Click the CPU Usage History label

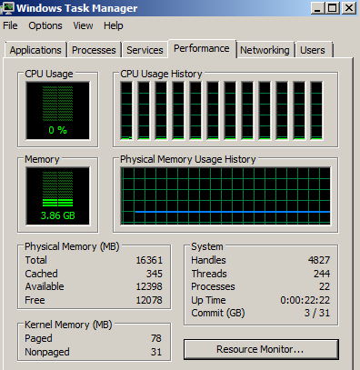point(161,74)
